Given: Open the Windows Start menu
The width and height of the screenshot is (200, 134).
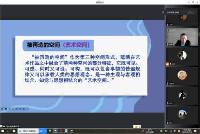Looking at the screenshot, I should (x=3, y=131).
